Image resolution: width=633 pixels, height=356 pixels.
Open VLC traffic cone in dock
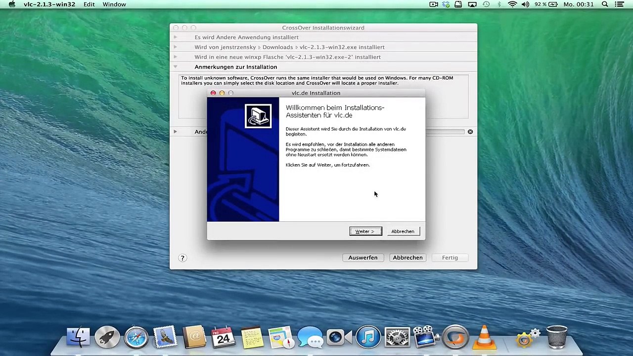pyautogui.click(x=484, y=338)
